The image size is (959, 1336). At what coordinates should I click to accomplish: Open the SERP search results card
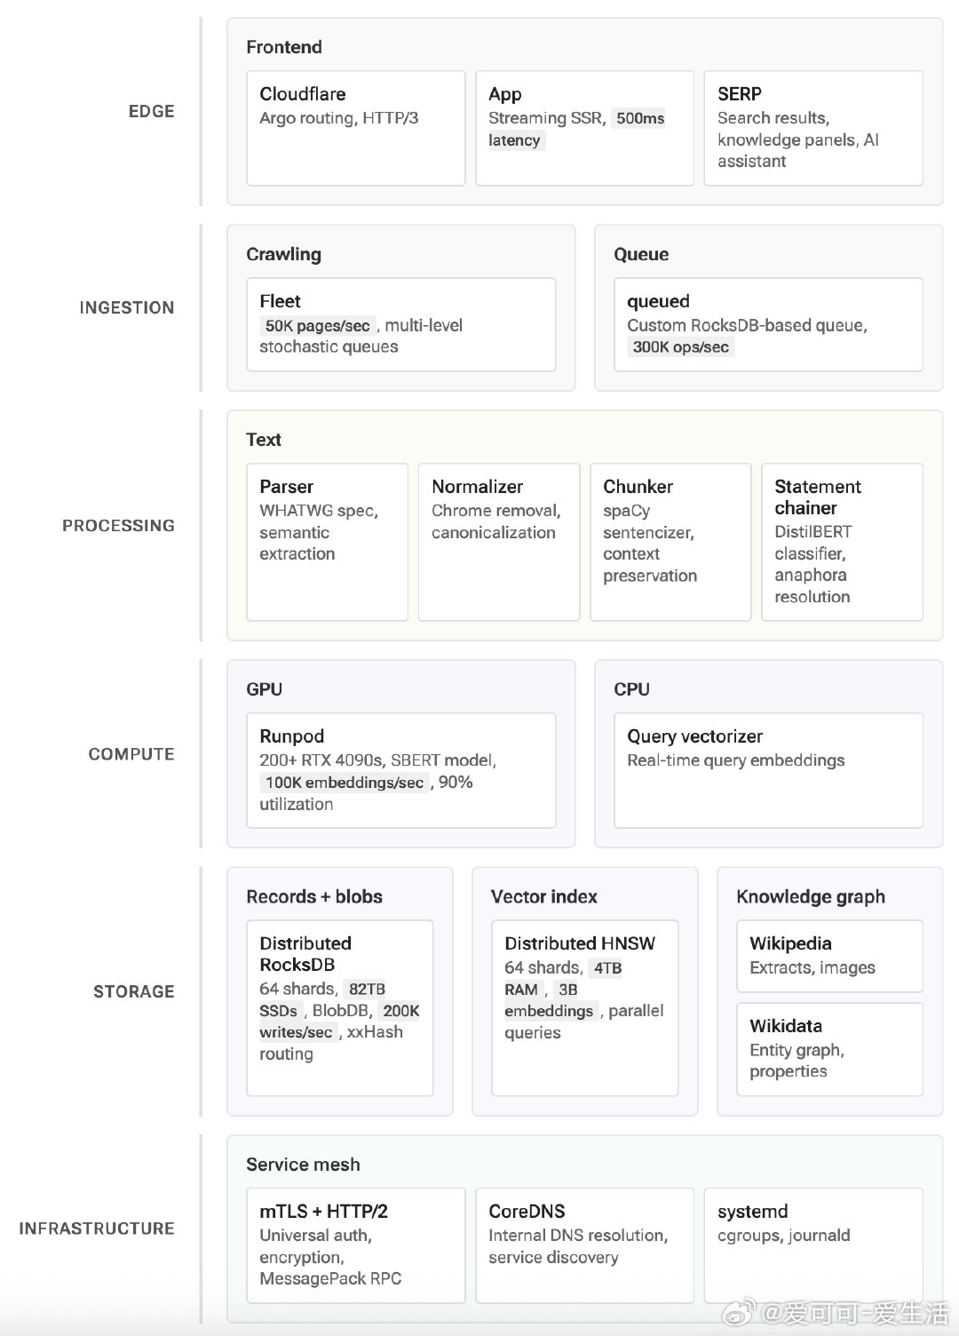813,129
